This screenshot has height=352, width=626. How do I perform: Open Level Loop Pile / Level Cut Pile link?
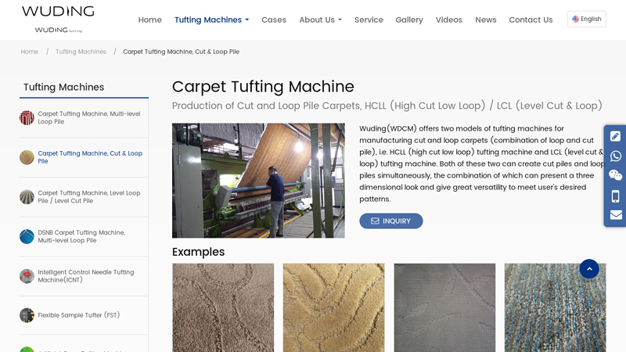(x=89, y=196)
